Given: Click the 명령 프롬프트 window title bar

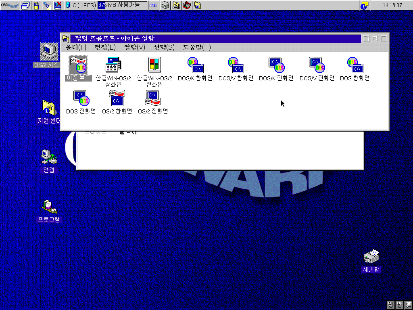Looking at the screenshot, I should tap(215, 38).
